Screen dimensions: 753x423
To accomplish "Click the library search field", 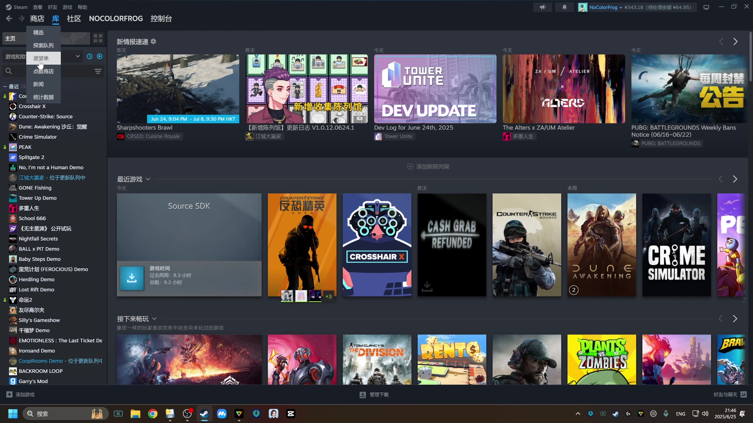I will coord(47,71).
